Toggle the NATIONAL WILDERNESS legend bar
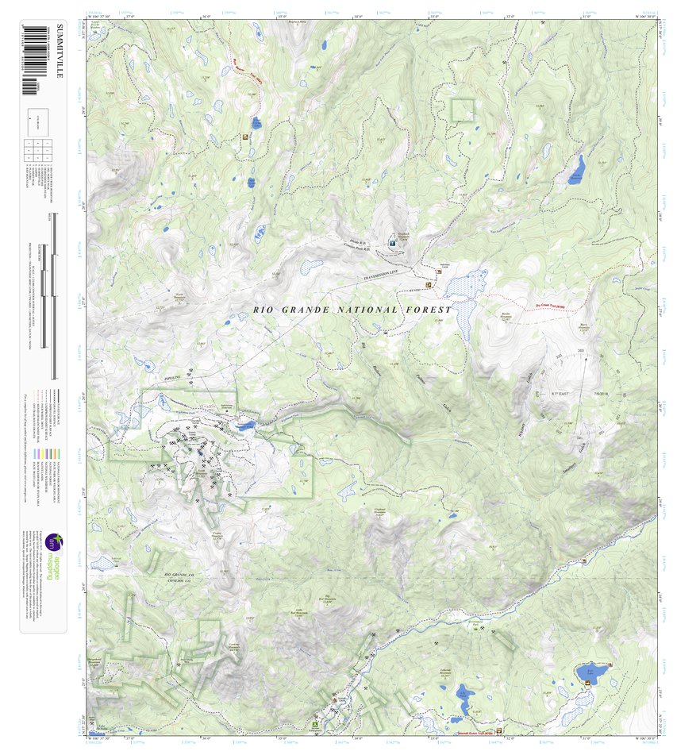This screenshot has width=677, height=755. coord(47,453)
